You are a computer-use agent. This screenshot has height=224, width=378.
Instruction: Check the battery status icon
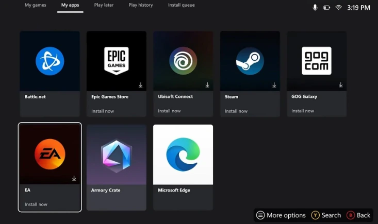pyautogui.click(x=326, y=8)
